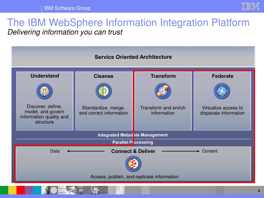Screen dimensions: 264x198
Task: Click the subtitle 'Delivering information you can trust'
Action: coord(65,32)
